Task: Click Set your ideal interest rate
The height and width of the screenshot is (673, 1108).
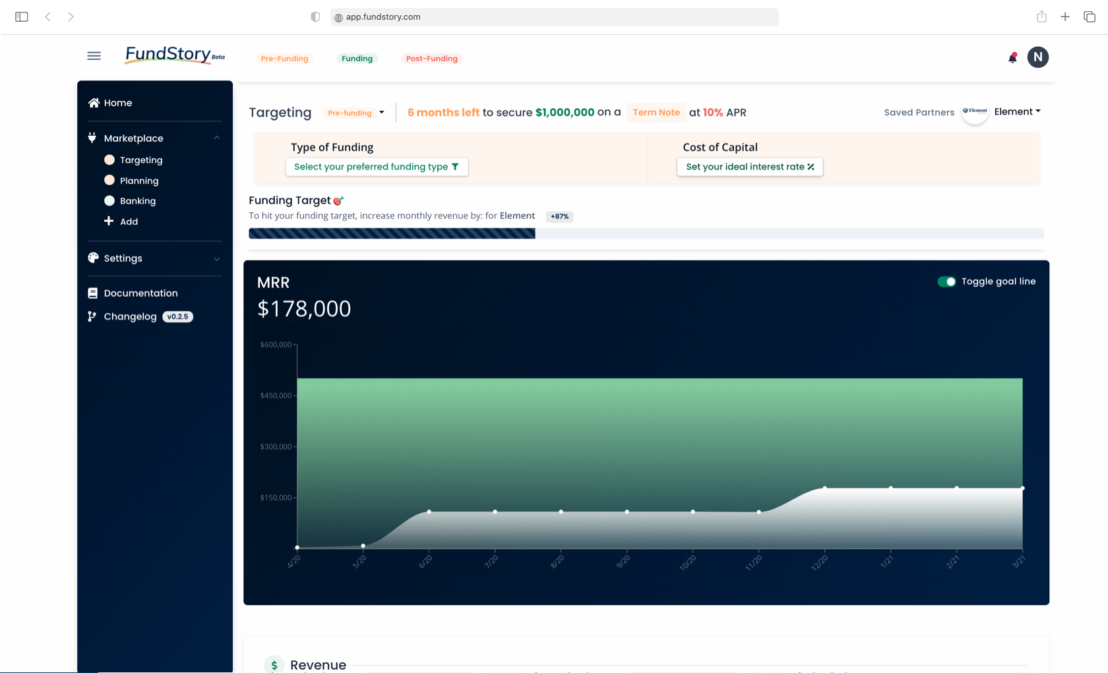Action: (749, 167)
